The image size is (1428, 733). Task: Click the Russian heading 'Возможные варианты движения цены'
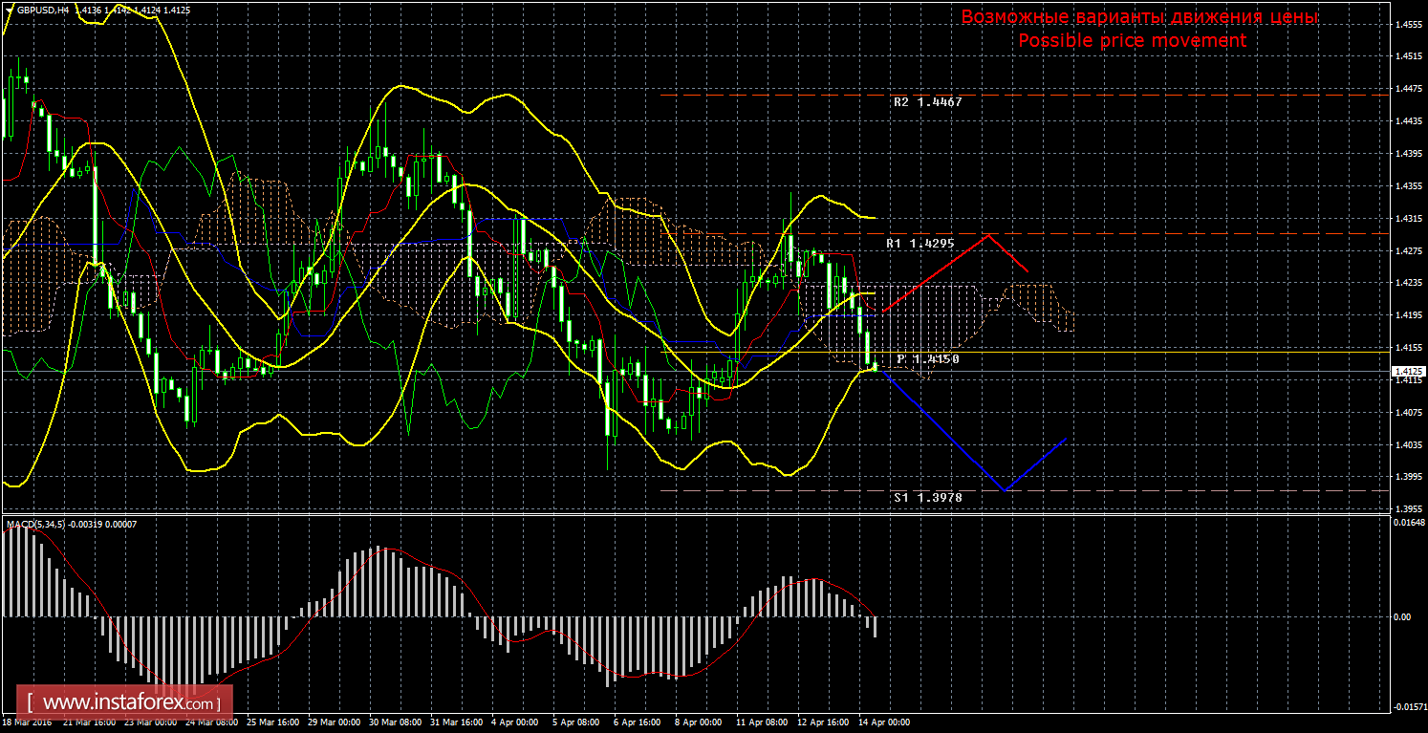coord(1139,17)
